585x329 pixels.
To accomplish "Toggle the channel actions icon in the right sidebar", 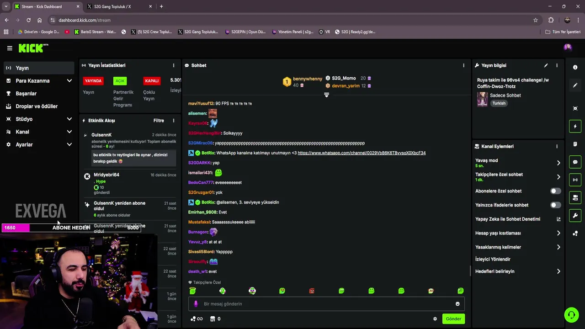I will [575, 197].
